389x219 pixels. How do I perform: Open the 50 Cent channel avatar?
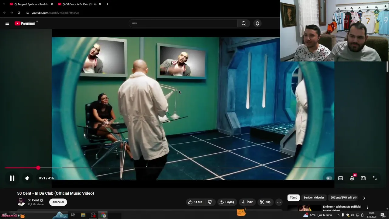(x=21, y=202)
